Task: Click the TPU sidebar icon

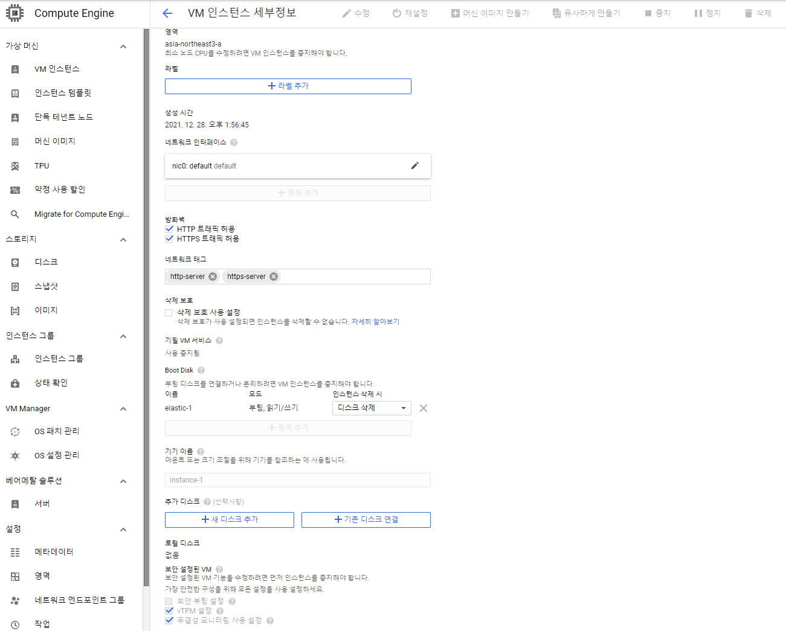Action: 15,166
